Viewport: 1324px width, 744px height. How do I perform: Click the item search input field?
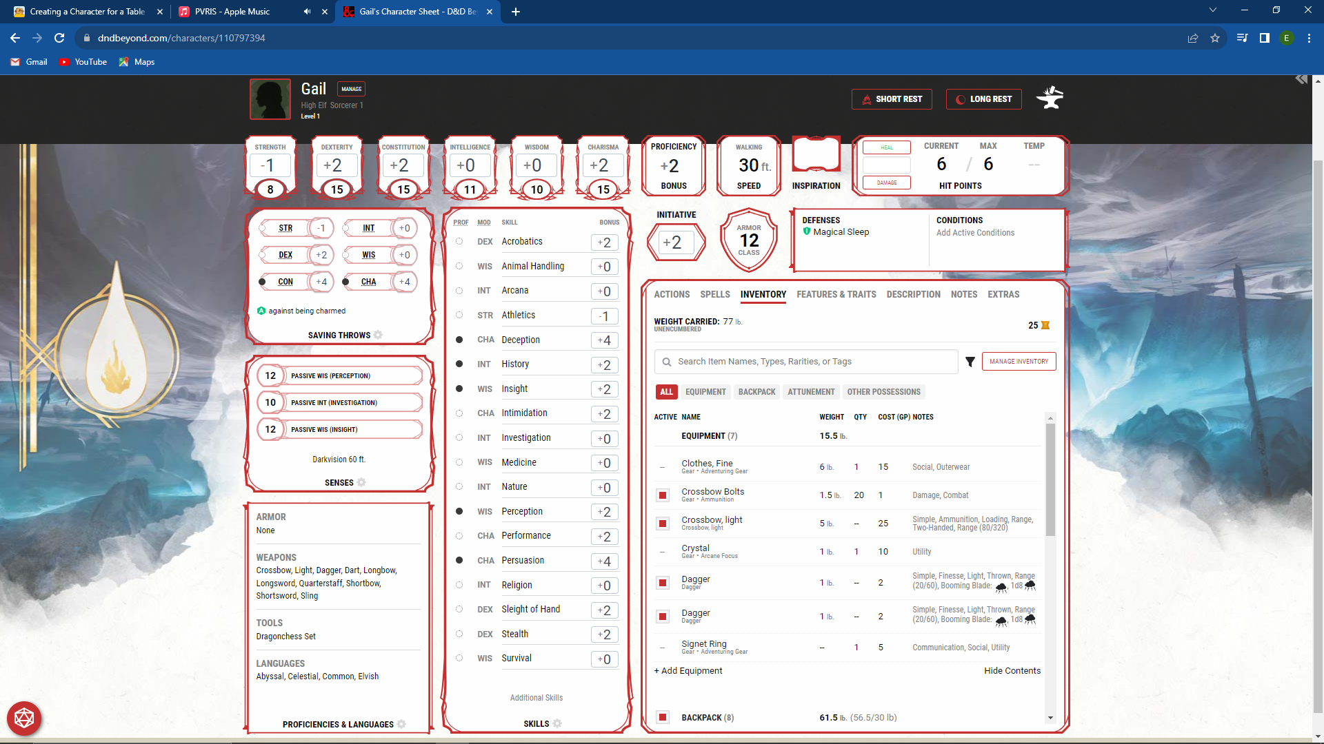[805, 361]
